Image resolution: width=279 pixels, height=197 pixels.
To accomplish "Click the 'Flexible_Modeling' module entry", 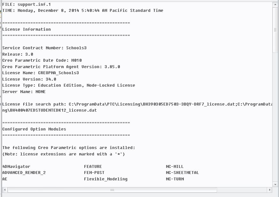I will pos(106,179).
